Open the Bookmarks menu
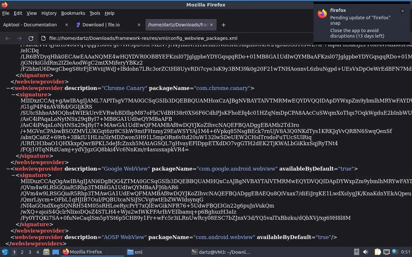Viewport: 412px width, 257px height. tap(73, 13)
